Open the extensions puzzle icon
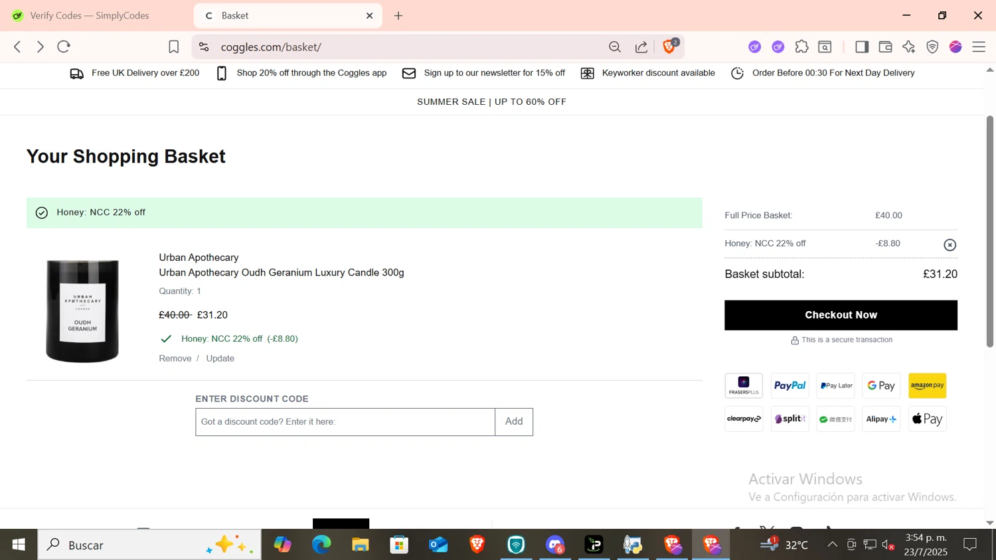The height and width of the screenshot is (560, 996). pos(801,46)
